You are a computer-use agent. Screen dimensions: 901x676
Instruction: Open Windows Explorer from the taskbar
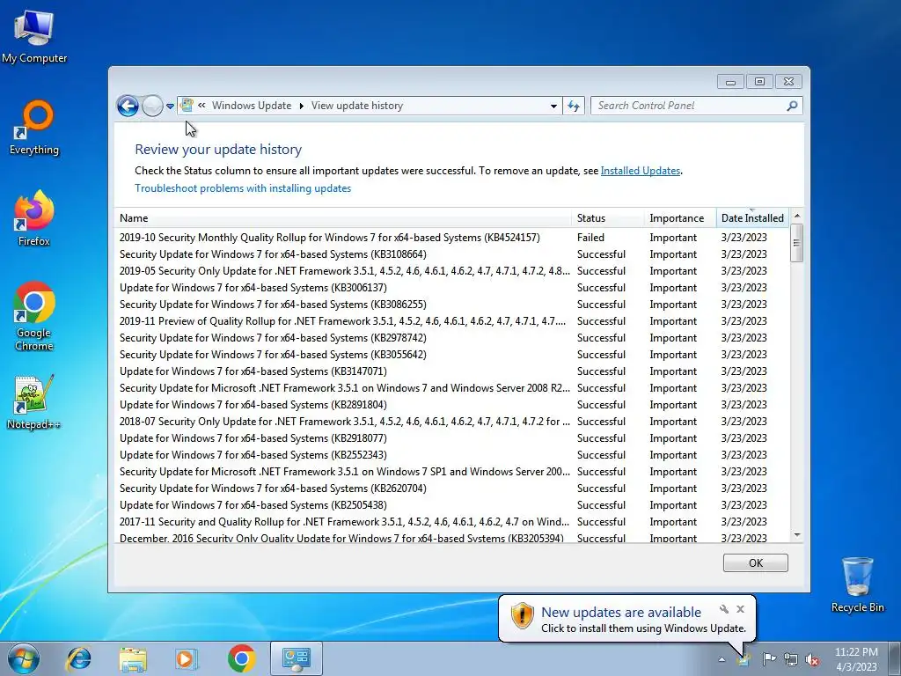pyautogui.click(x=133, y=658)
